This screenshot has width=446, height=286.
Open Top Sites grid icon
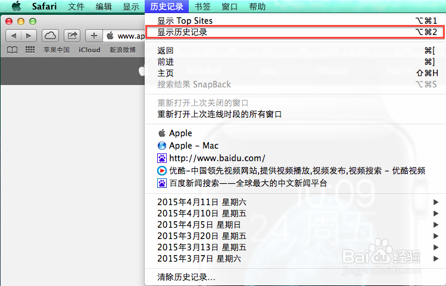point(30,50)
